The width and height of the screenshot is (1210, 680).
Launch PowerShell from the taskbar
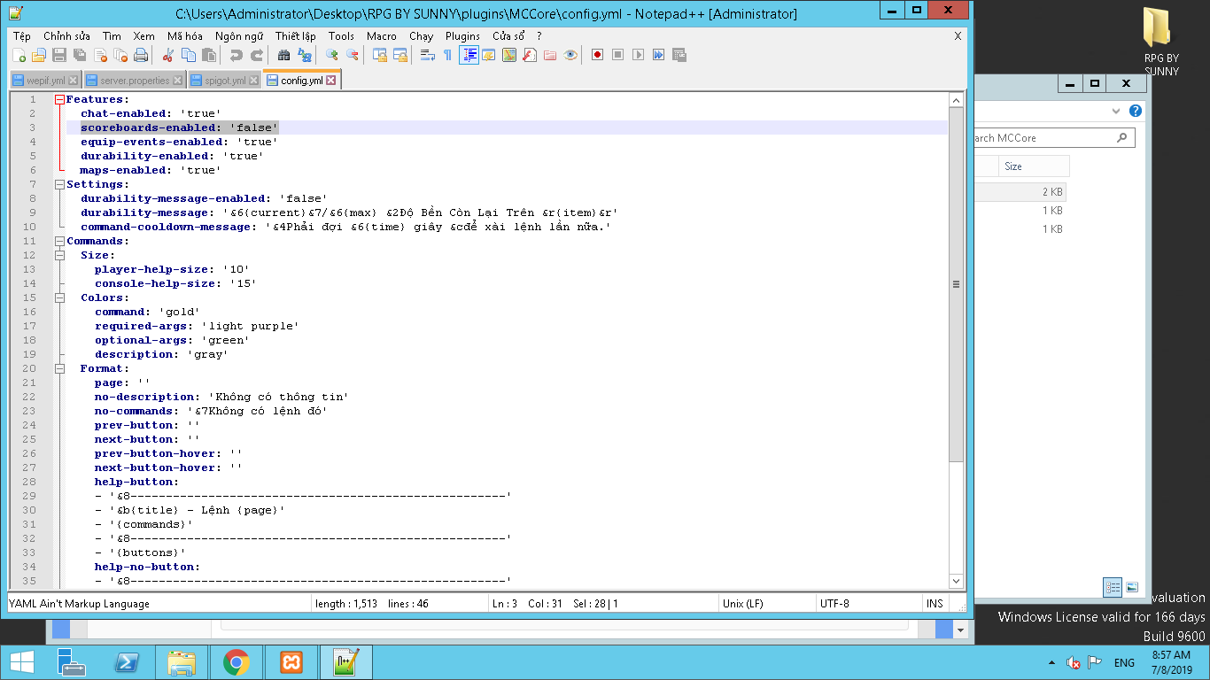point(127,662)
